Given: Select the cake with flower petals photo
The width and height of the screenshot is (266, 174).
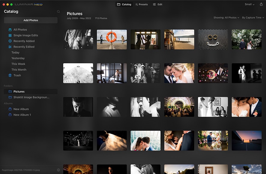Looking at the screenshot, I should coord(213,73).
